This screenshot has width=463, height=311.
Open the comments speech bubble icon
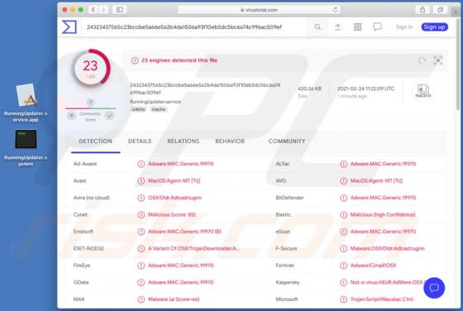(377, 26)
